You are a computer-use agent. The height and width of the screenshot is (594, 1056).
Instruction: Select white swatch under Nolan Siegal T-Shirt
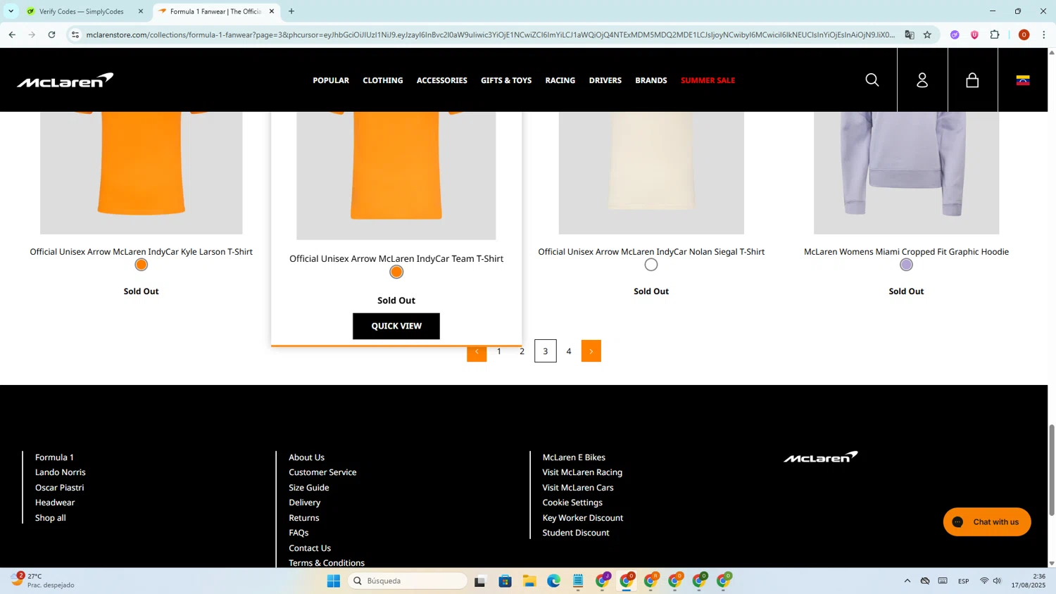[x=651, y=265]
